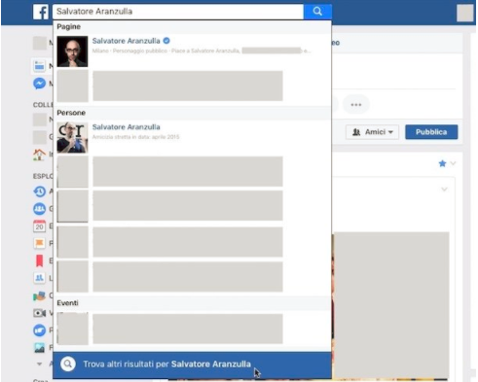
Task: Click the magnifier icon in bottom results bar
Action: 68,364
